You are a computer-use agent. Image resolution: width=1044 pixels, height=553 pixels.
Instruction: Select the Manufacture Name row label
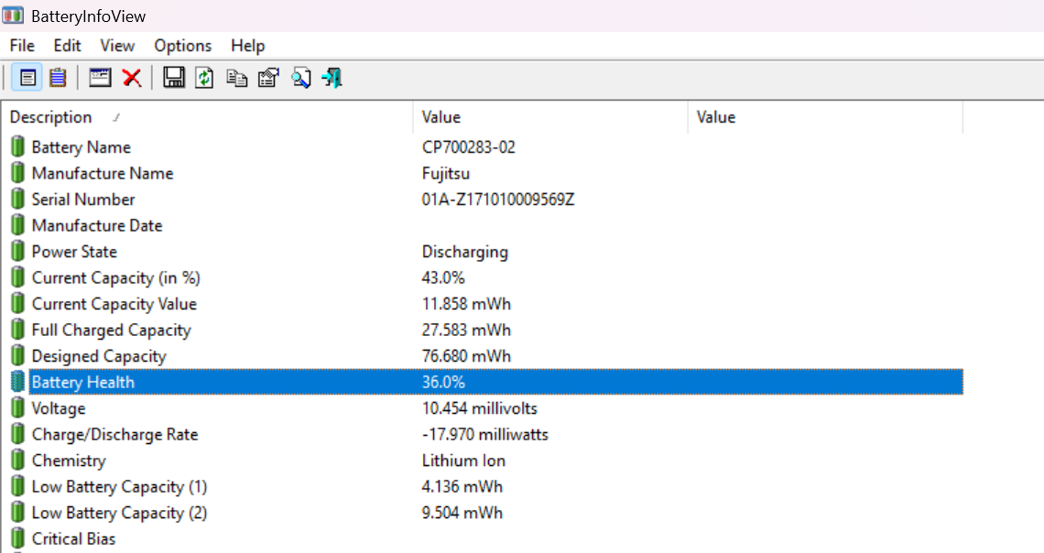pos(103,173)
